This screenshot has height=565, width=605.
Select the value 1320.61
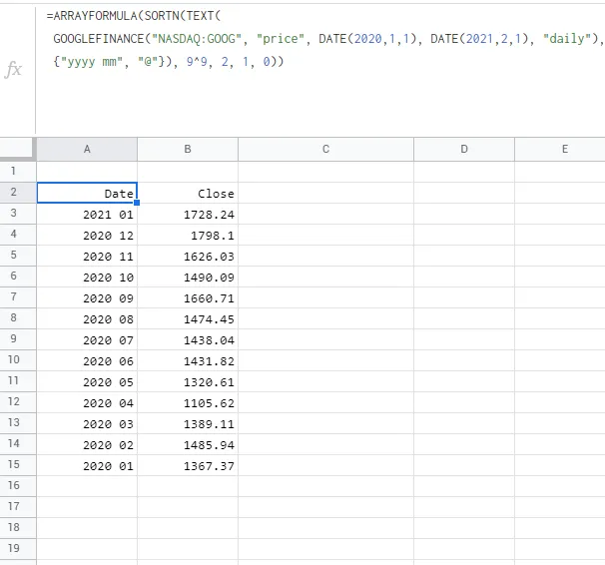pos(188,381)
